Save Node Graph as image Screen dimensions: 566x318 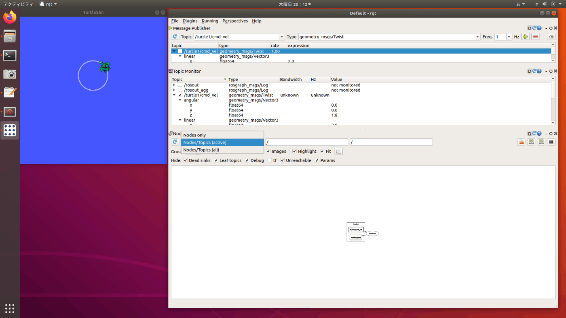[x=551, y=142]
